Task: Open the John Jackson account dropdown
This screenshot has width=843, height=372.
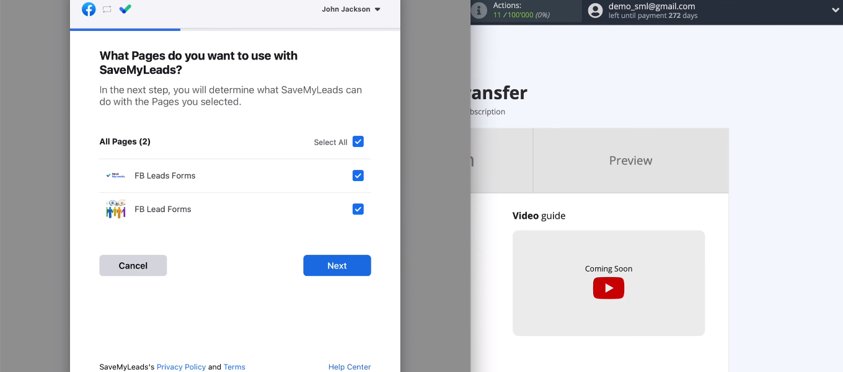Action: pos(351,9)
